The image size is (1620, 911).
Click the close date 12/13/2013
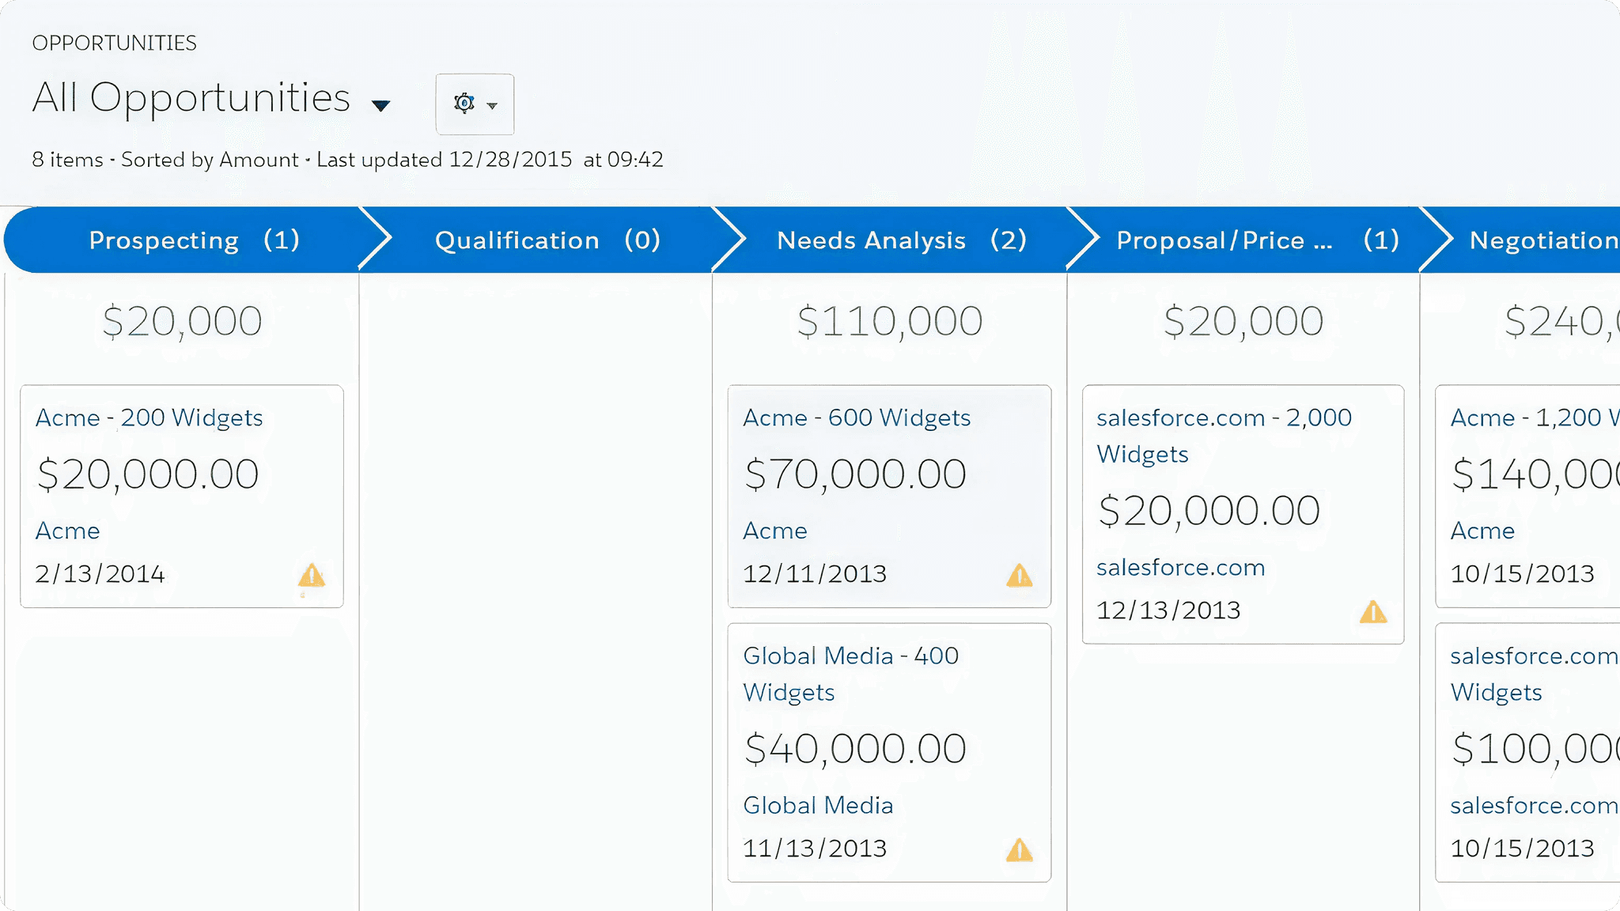coord(1168,610)
